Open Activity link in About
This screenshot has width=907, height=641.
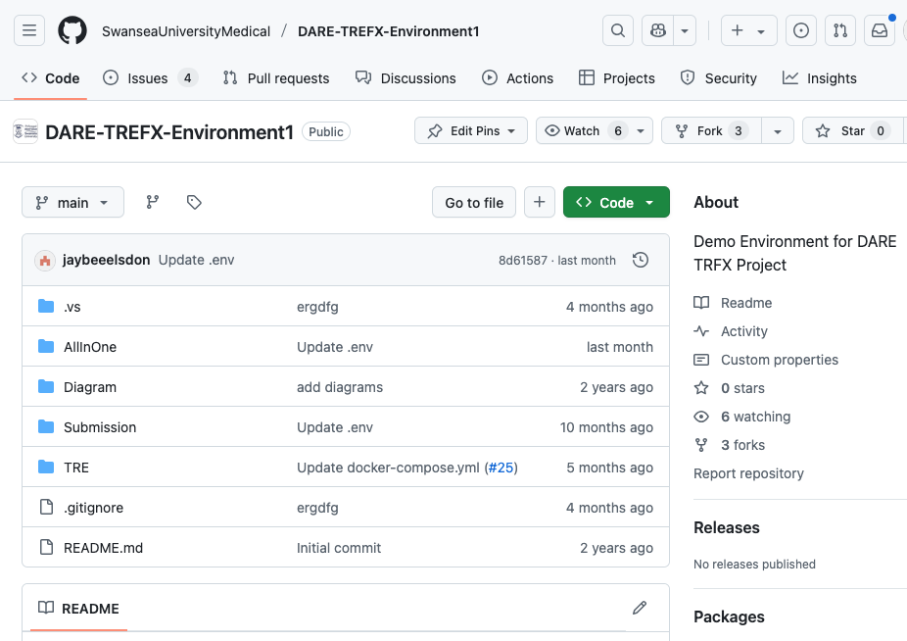point(731,331)
